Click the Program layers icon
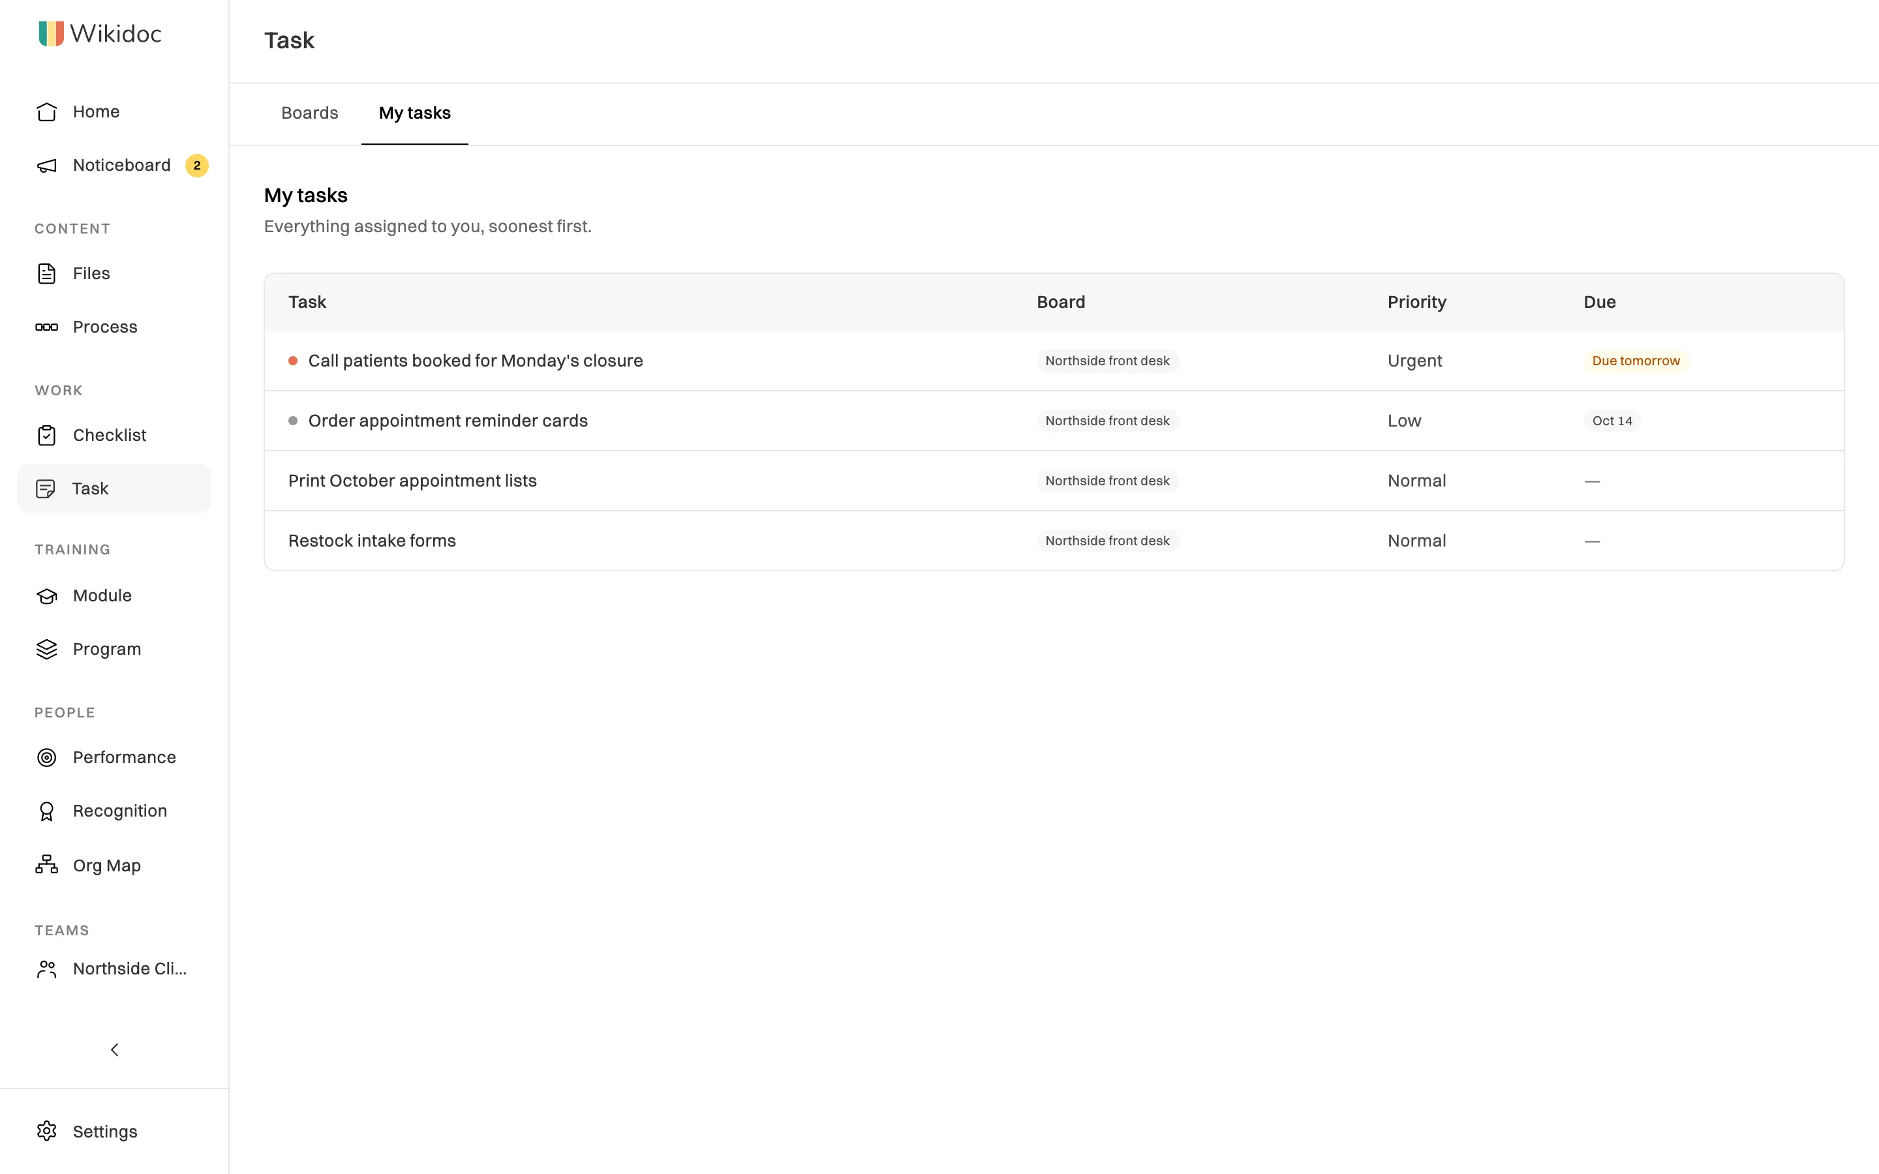This screenshot has height=1174, width=1879. pos(46,649)
